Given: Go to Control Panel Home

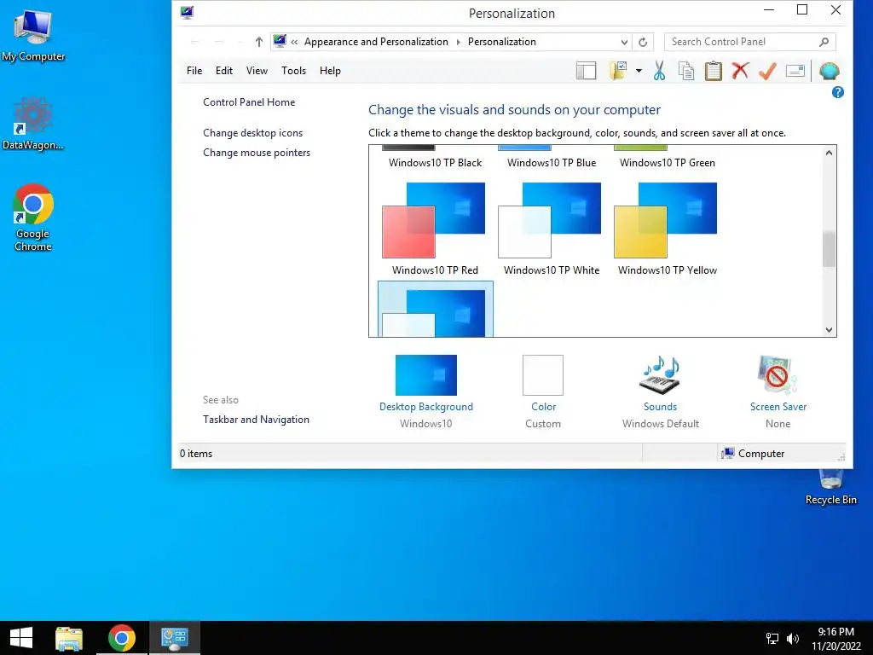Looking at the screenshot, I should pyautogui.click(x=249, y=102).
